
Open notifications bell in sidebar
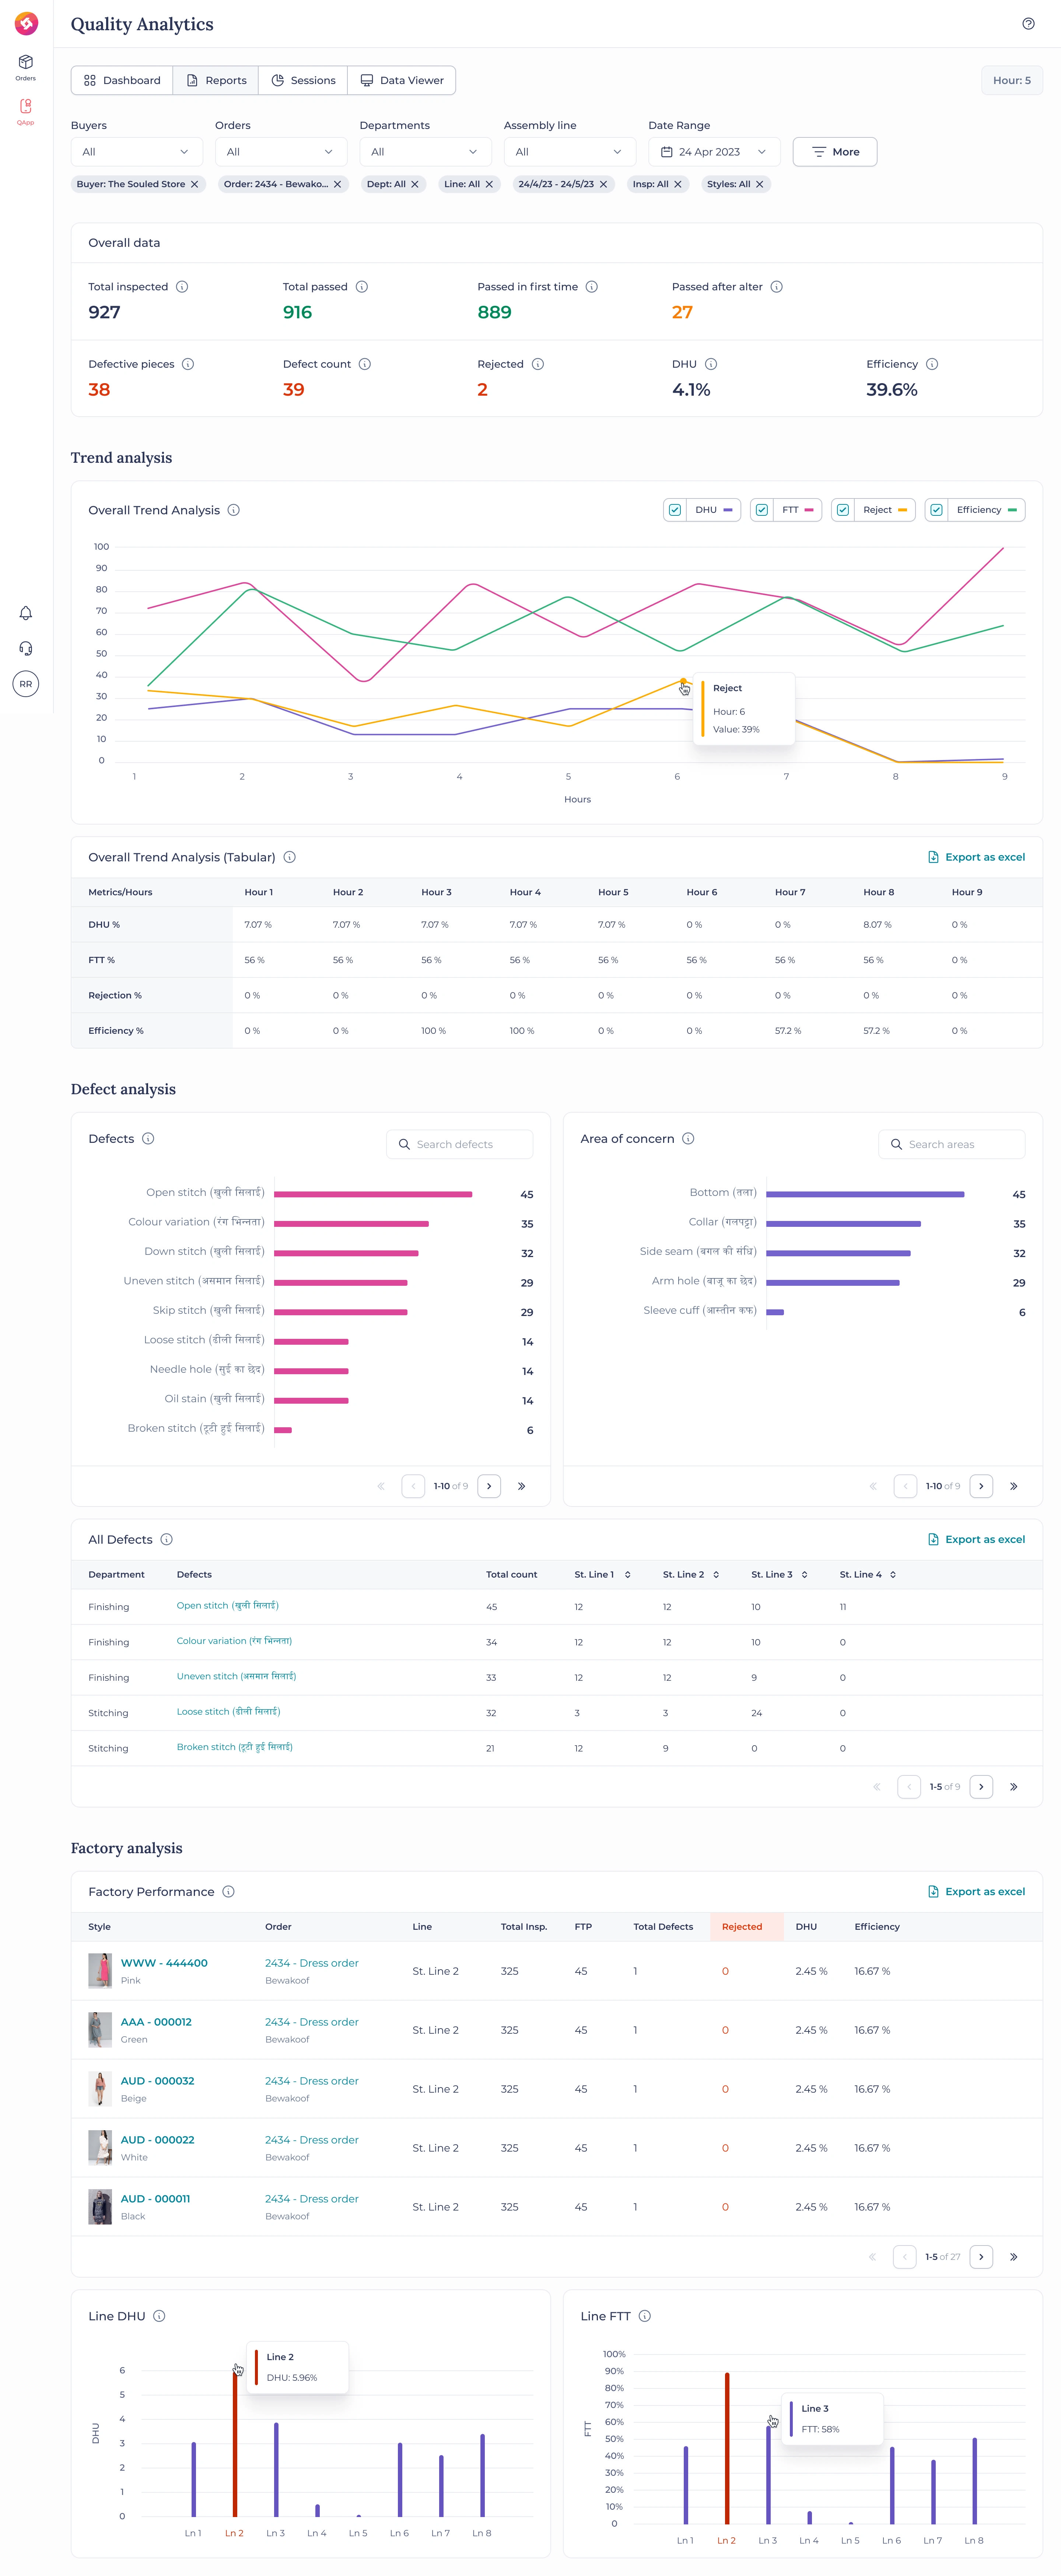26,613
